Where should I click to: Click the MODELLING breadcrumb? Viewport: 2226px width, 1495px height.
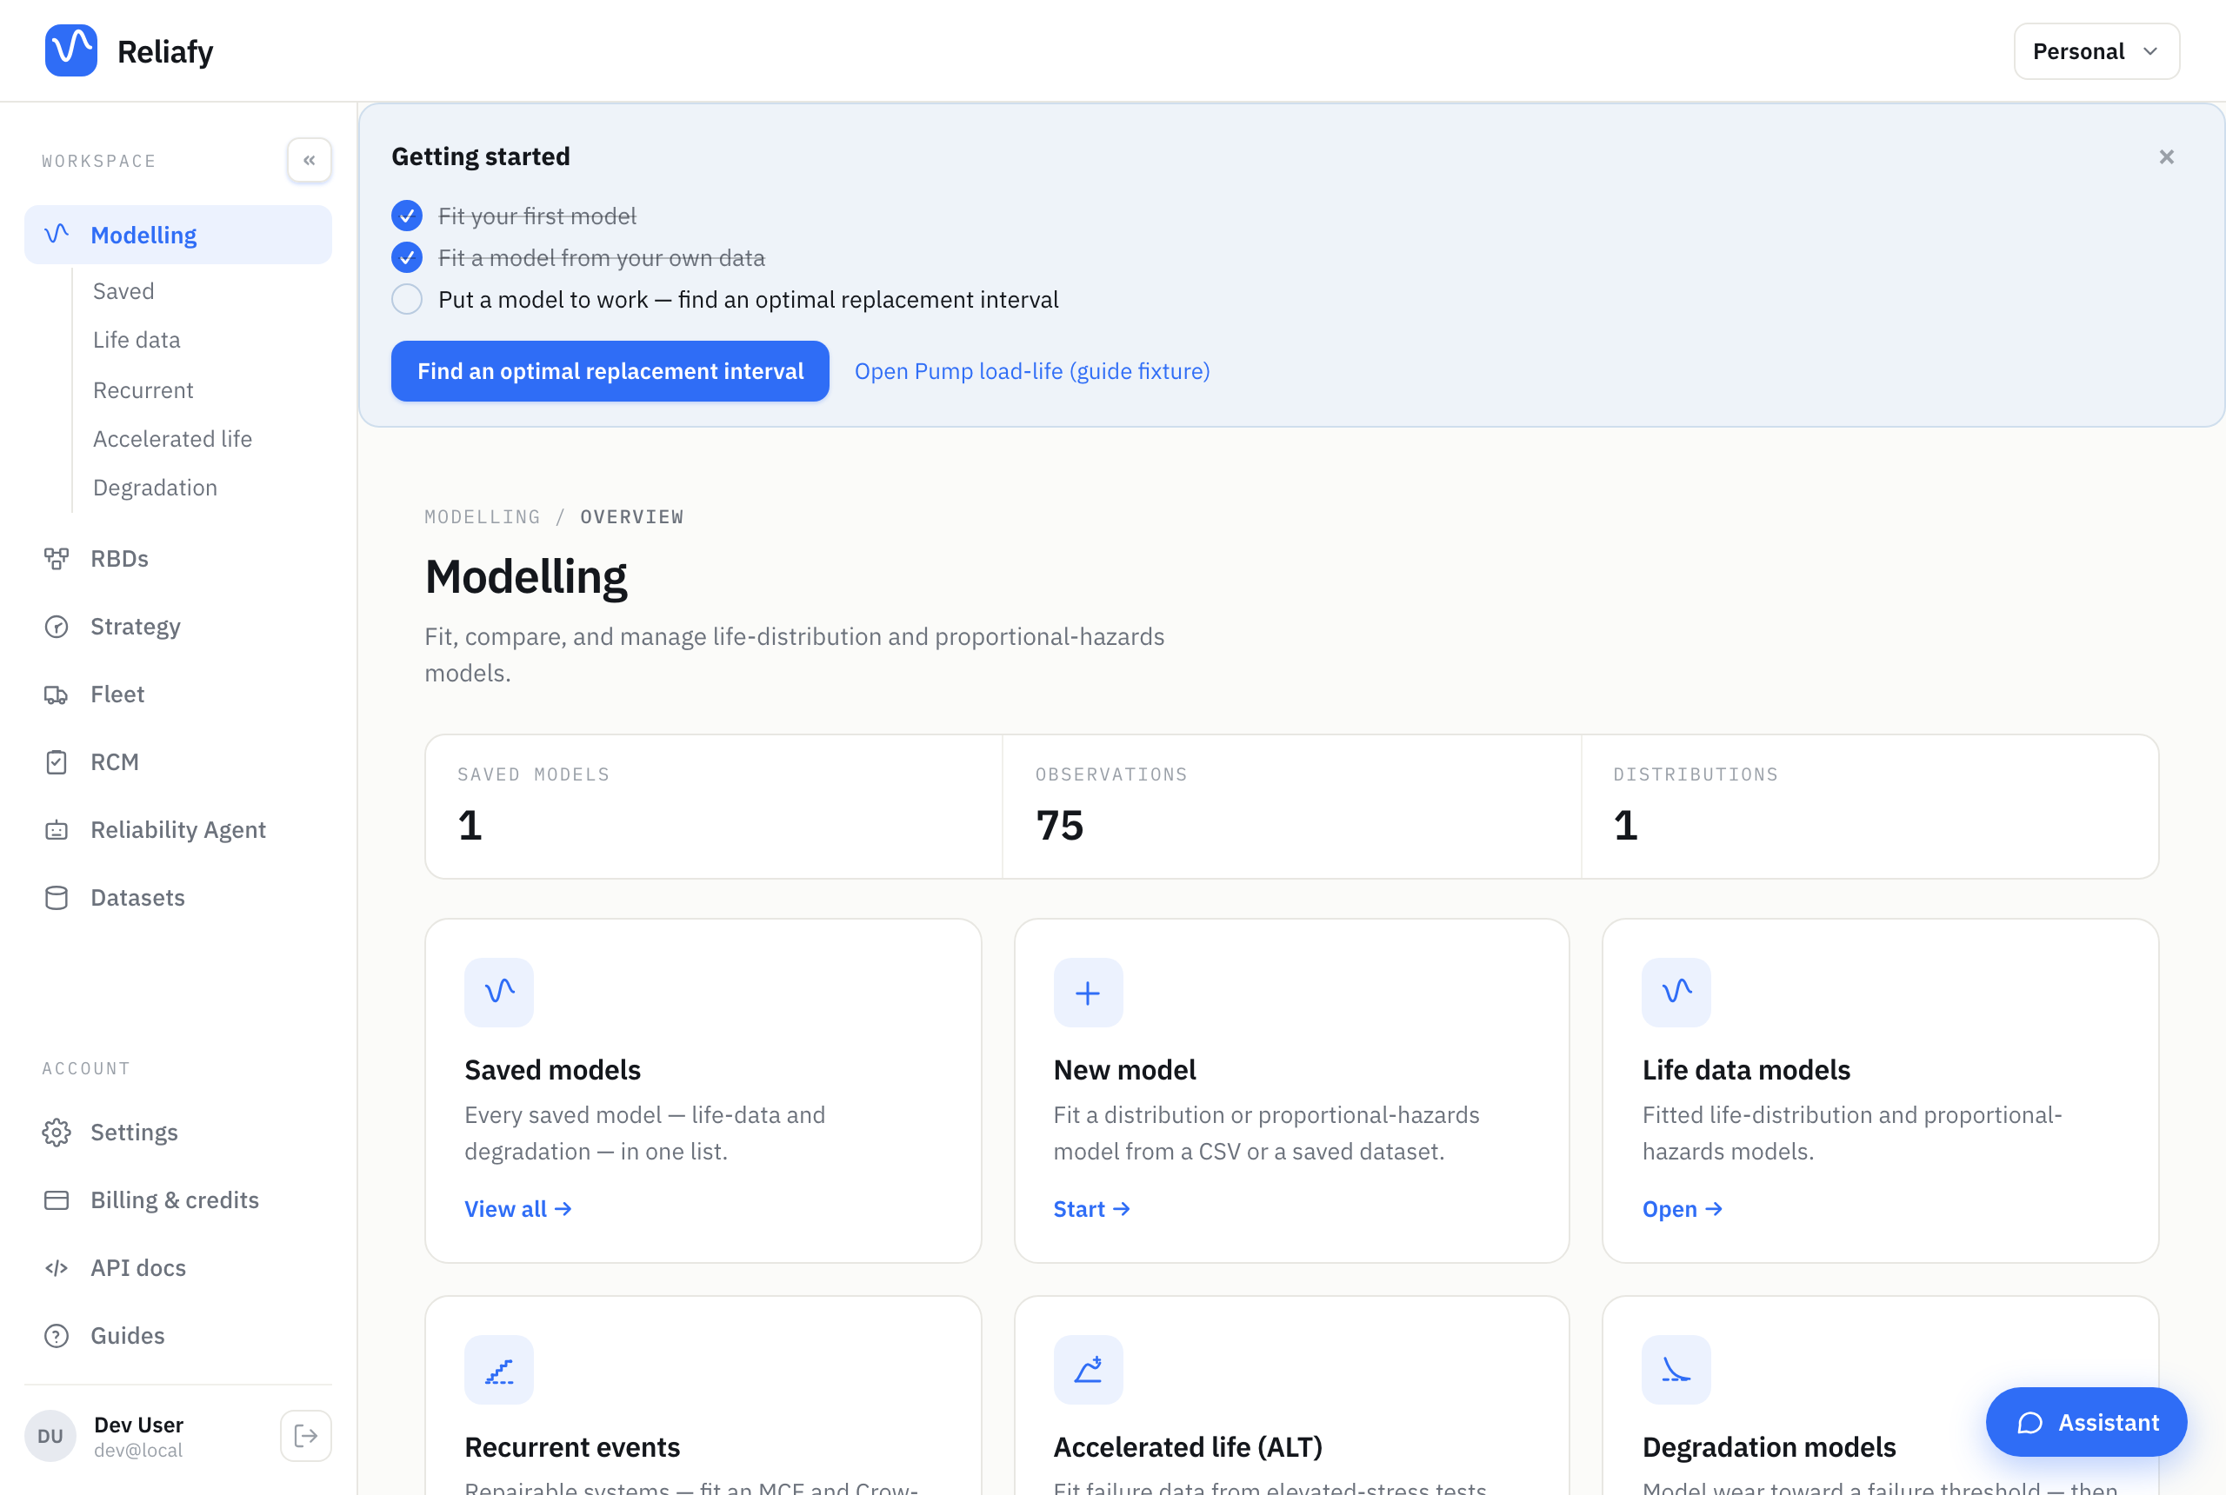[482, 517]
